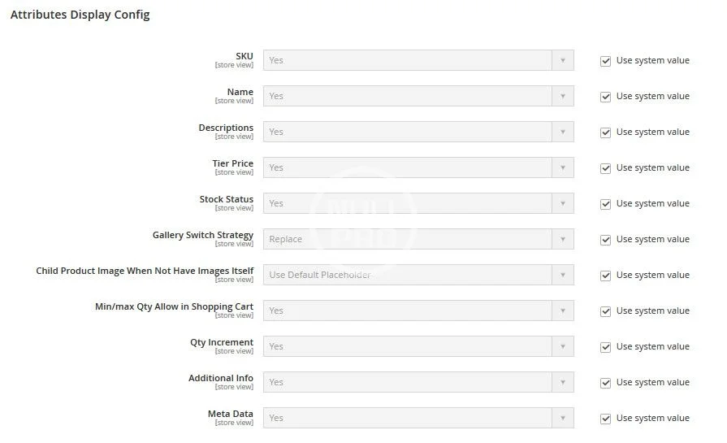Toggle Use system value checkbox for SKU
This screenshot has width=727, height=443.
[x=605, y=61]
